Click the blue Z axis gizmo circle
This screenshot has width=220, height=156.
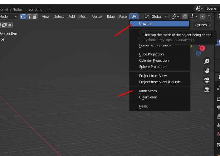click(x=198, y=53)
